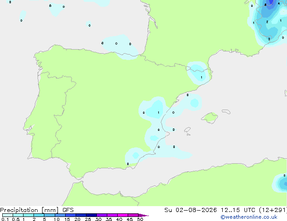
Task: Click the '12..15 UTC' time range text
Action: coord(238,210)
